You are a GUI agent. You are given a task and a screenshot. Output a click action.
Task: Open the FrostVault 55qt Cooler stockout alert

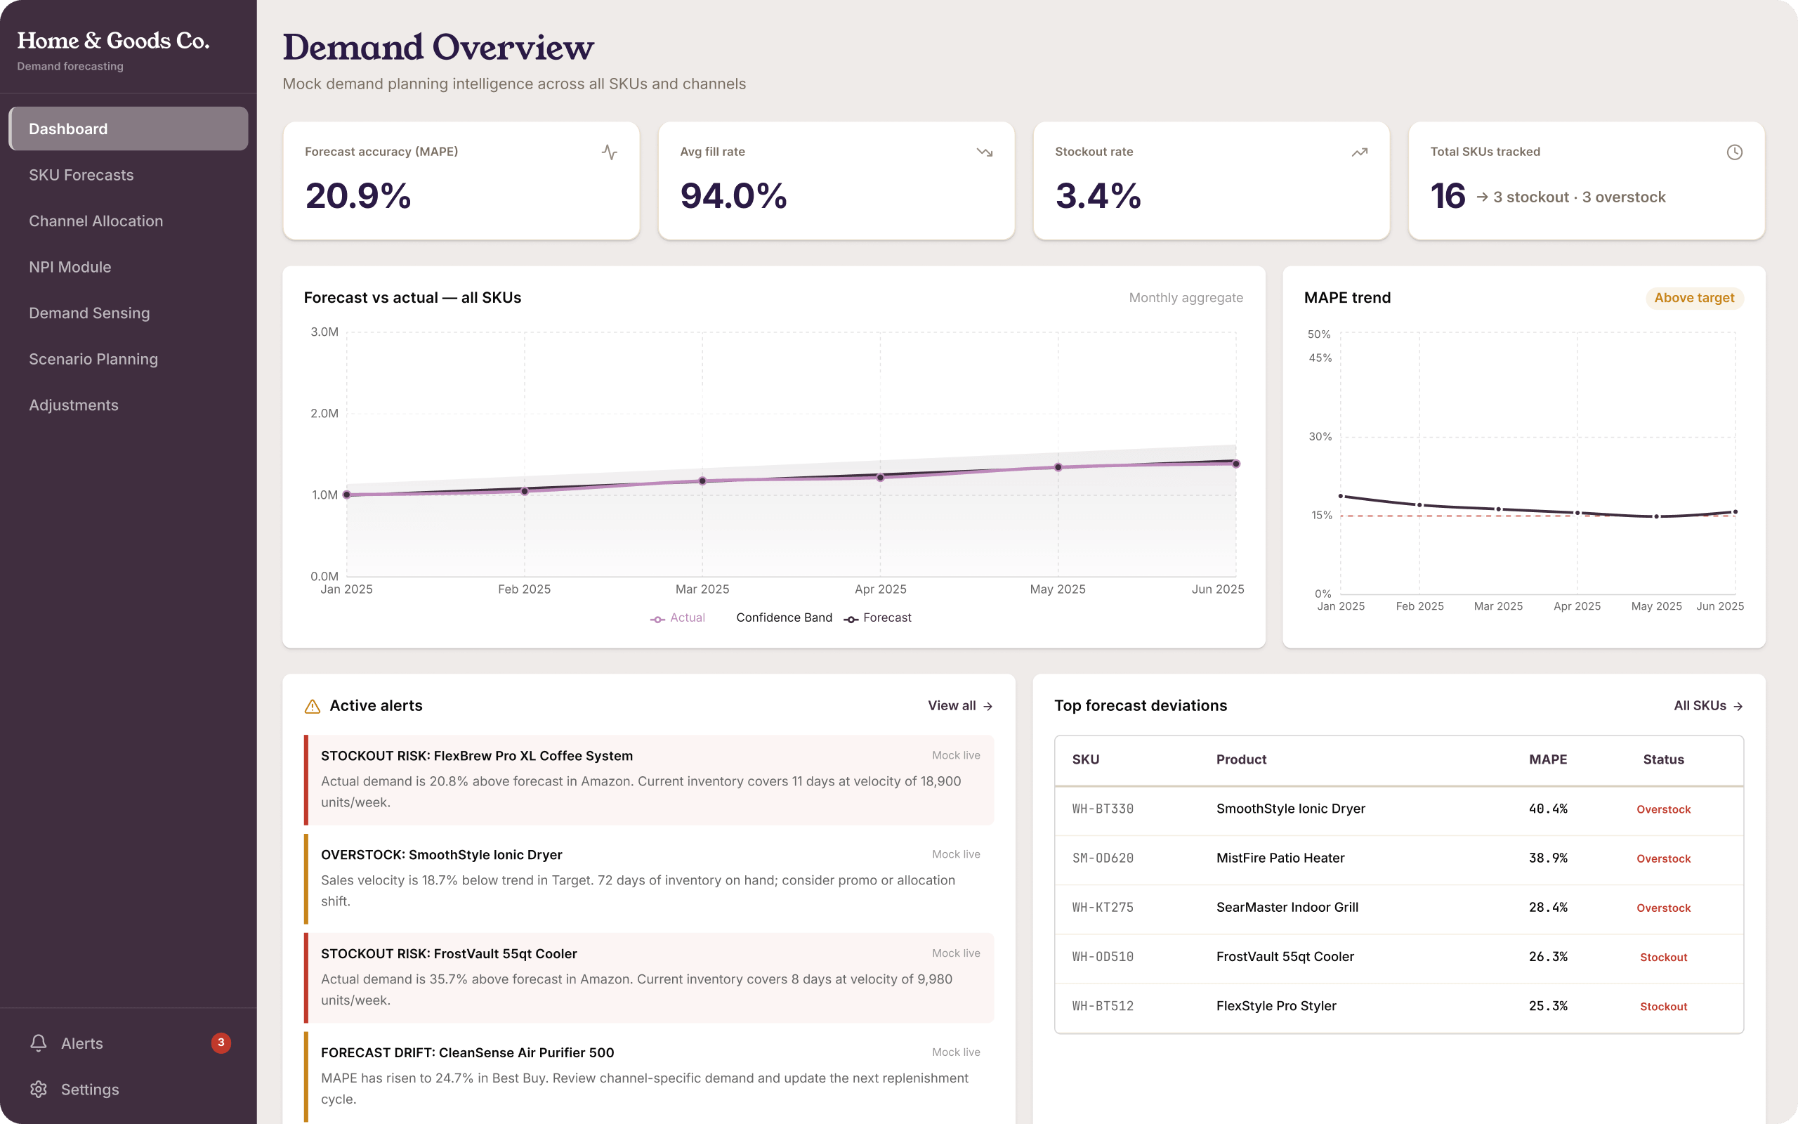click(649, 978)
